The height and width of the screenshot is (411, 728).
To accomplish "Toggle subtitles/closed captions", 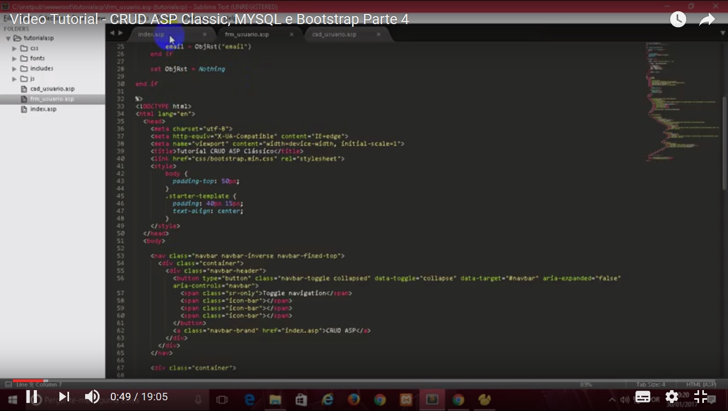I will coord(642,397).
